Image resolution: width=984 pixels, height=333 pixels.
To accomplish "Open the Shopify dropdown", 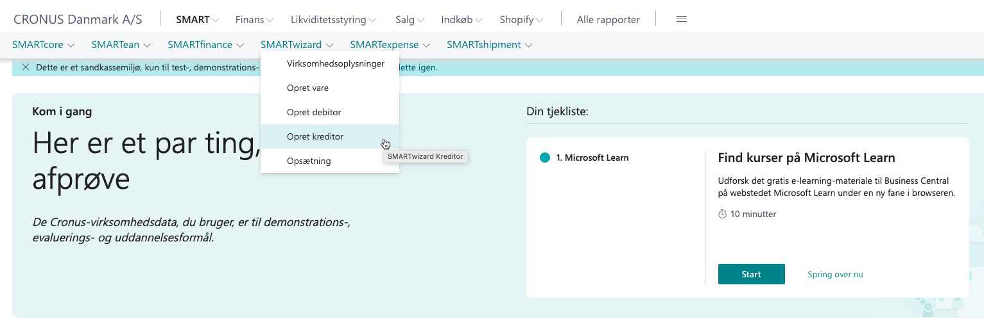I will point(521,20).
